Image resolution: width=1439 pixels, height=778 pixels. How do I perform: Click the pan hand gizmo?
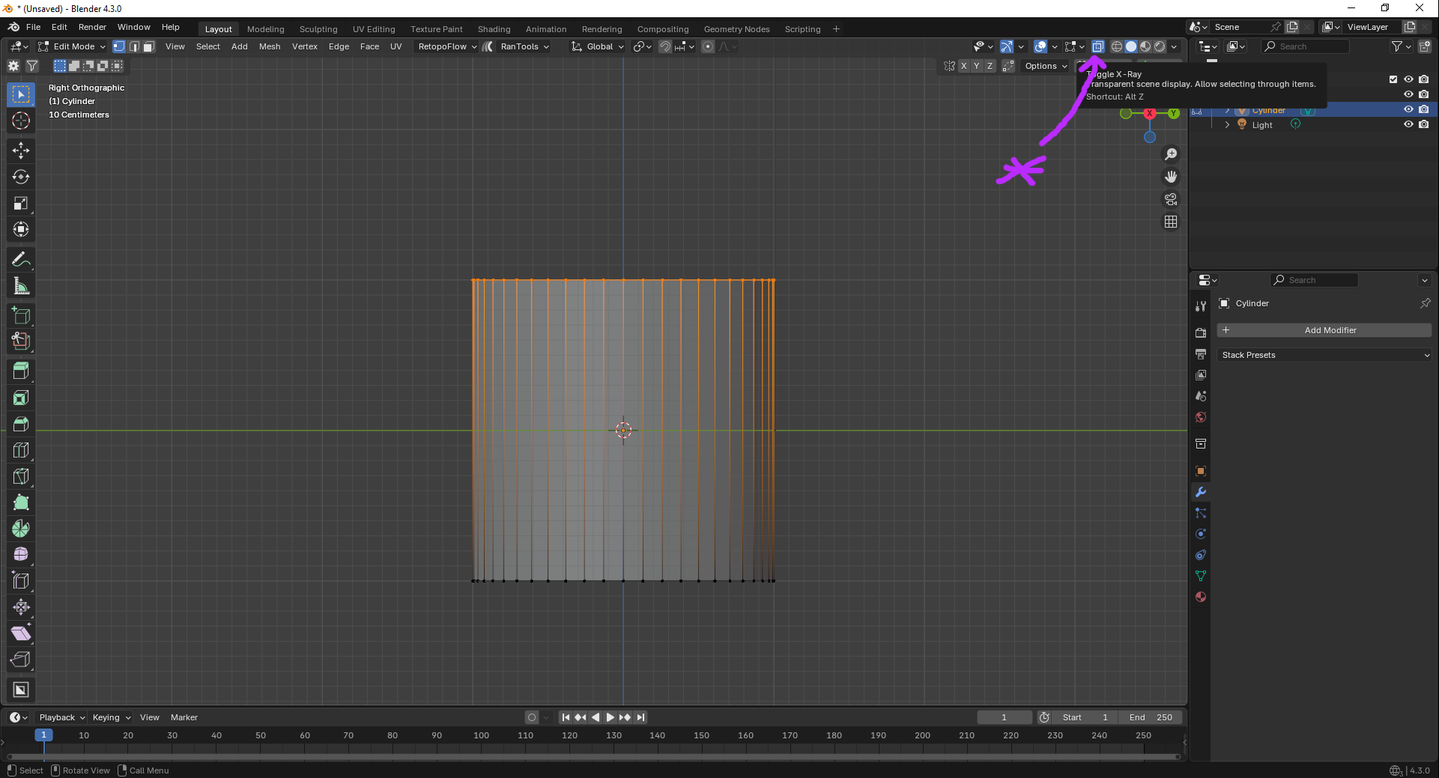pyautogui.click(x=1171, y=177)
